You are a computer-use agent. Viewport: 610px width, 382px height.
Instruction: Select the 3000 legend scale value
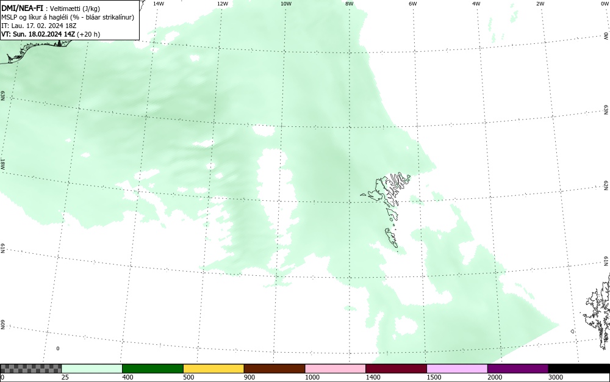point(556,377)
